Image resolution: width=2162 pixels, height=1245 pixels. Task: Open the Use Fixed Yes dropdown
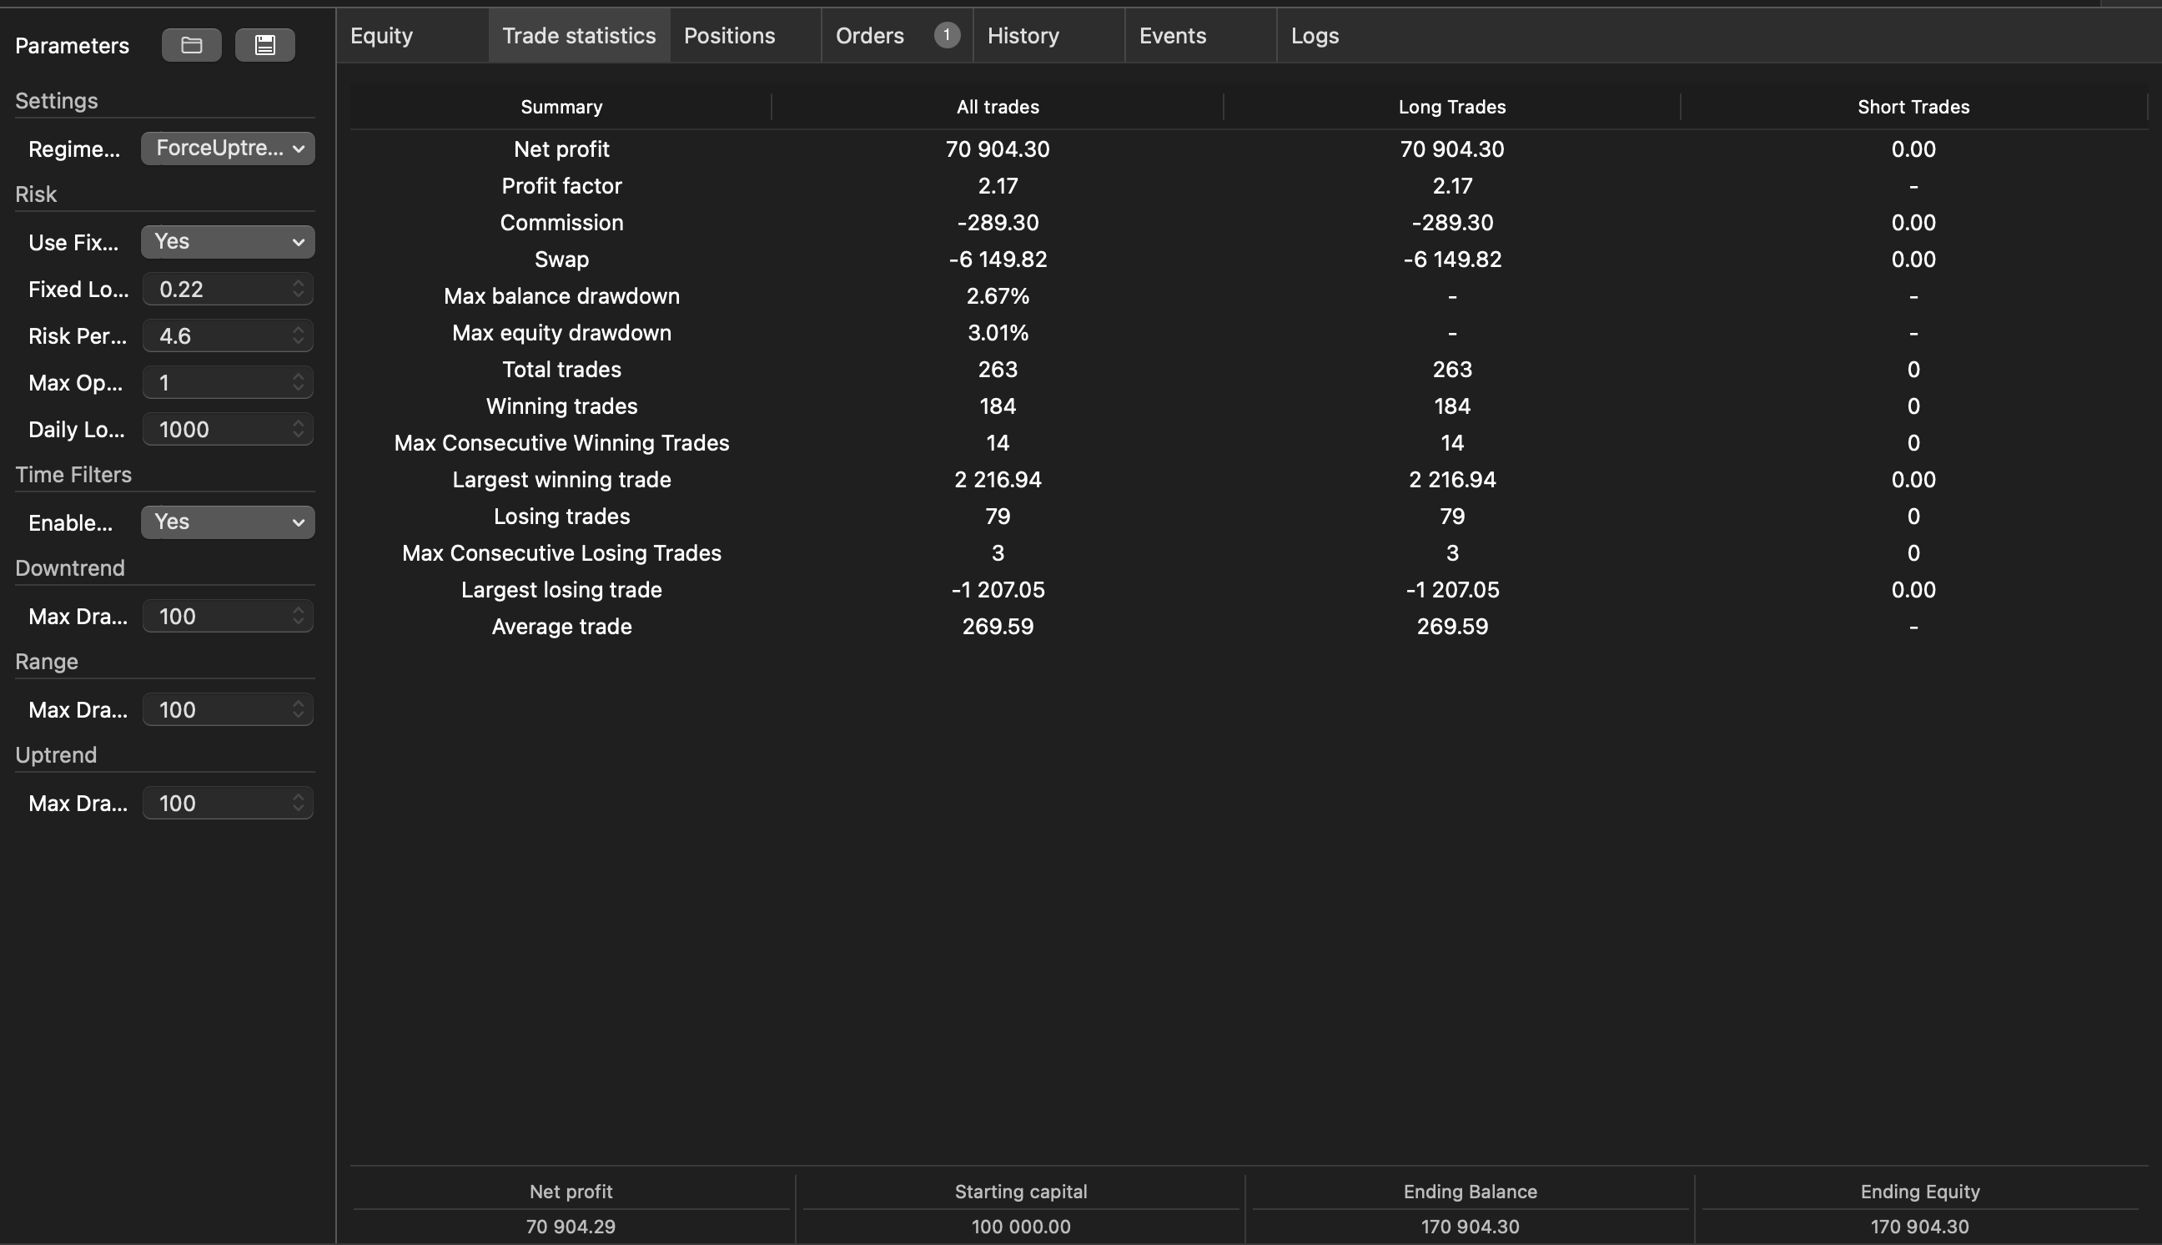click(226, 242)
